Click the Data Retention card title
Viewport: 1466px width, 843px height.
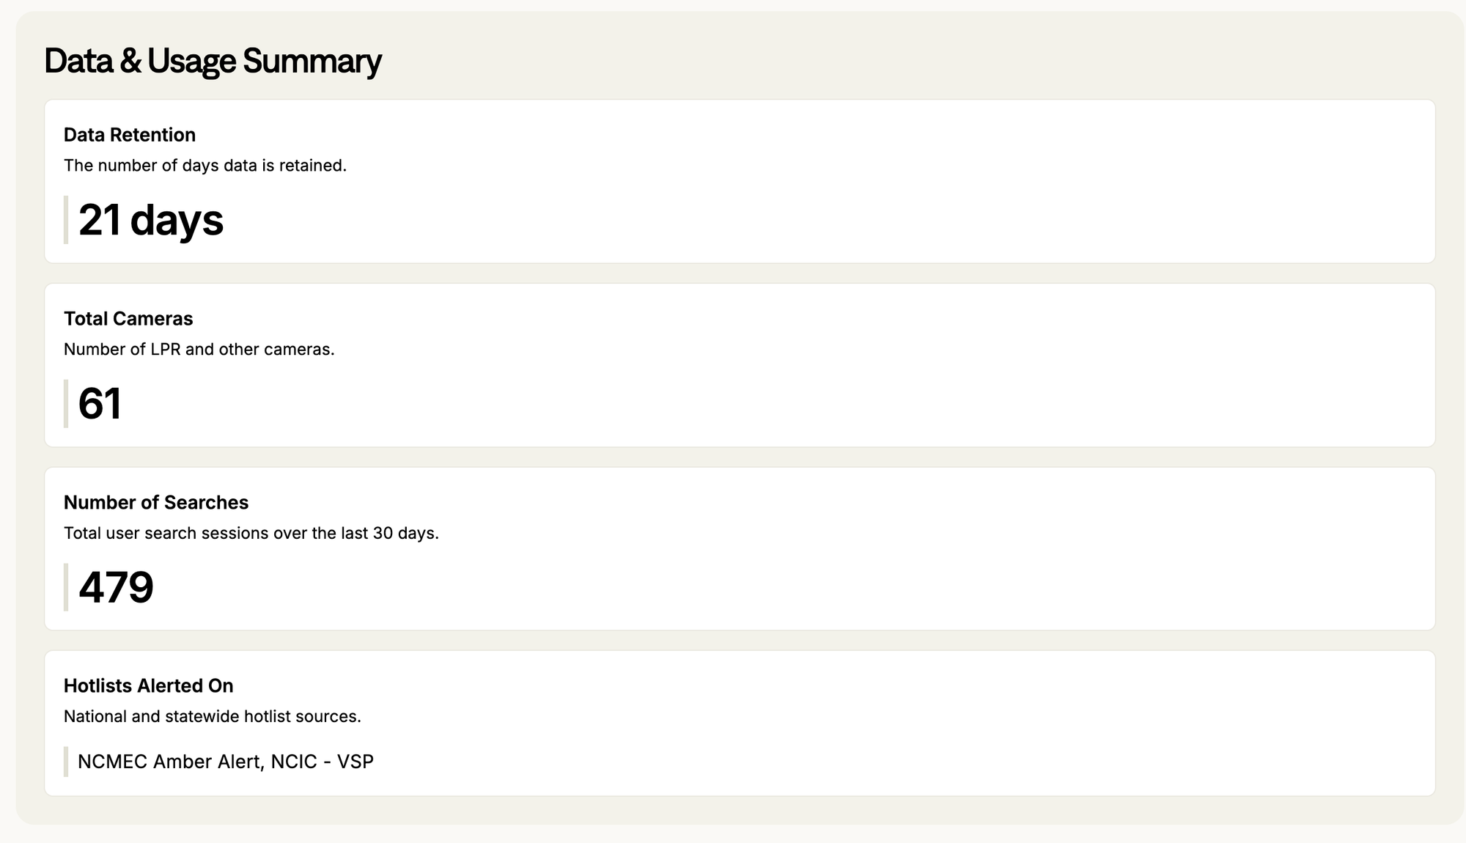[x=130, y=135]
